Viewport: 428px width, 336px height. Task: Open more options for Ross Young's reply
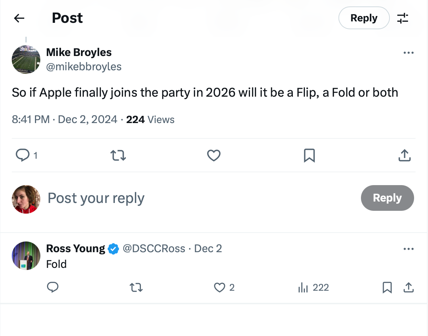(408, 249)
